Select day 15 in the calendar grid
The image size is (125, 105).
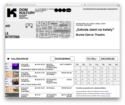pyautogui.click(x=97, y=75)
